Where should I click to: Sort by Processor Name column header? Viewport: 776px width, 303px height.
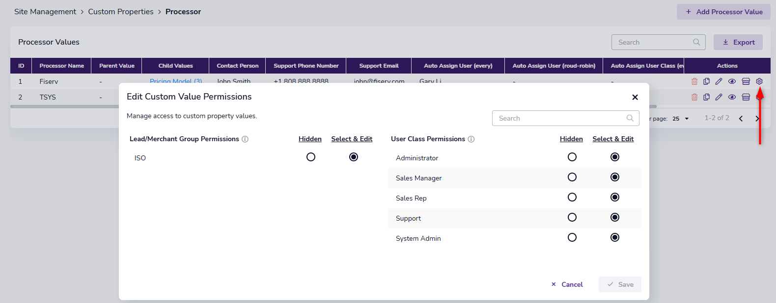click(x=62, y=66)
